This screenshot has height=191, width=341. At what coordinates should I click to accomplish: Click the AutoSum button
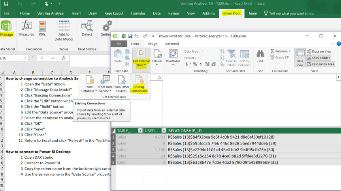click(x=280, y=51)
